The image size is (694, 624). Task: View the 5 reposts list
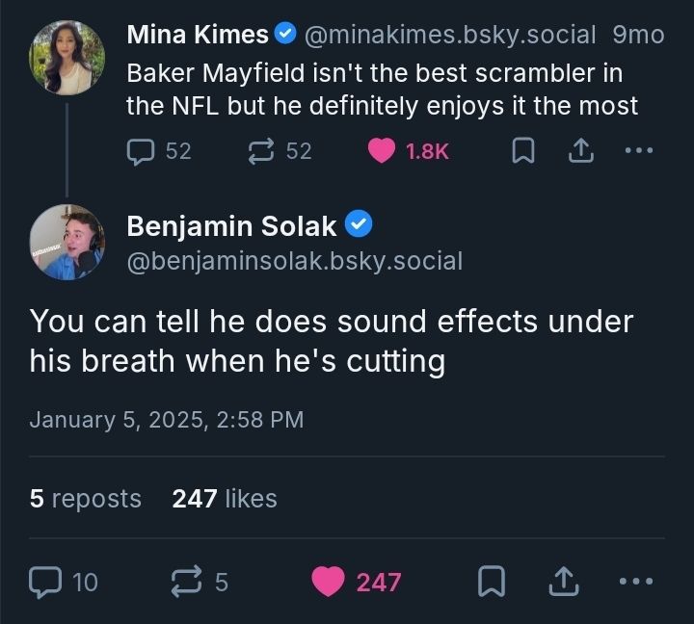tap(86, 498)
